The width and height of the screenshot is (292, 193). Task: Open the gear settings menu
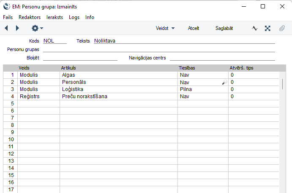coord(37,28)
